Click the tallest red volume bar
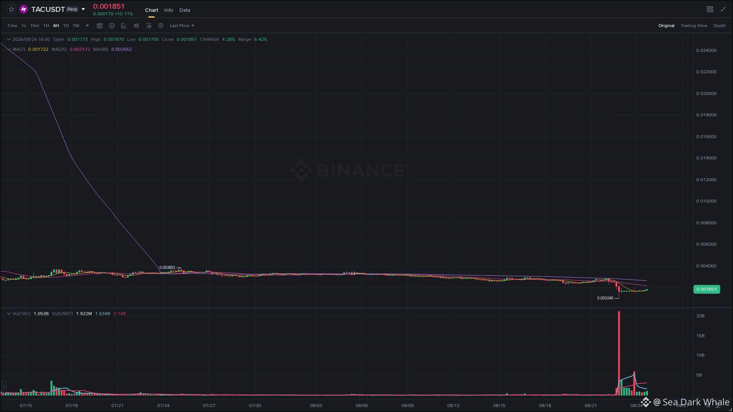Image resolution: width=733 pixels, height=412 pixels. coord(619,353)
